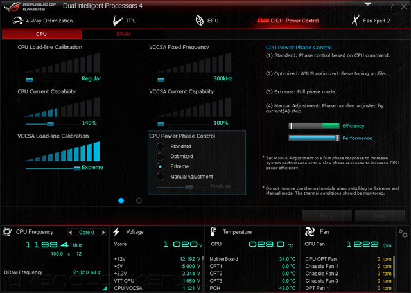Click the Fan panel fan icon

point(310,232)
